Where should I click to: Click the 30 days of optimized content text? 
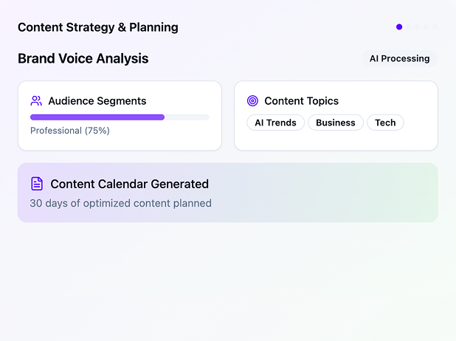coord(120,203)
